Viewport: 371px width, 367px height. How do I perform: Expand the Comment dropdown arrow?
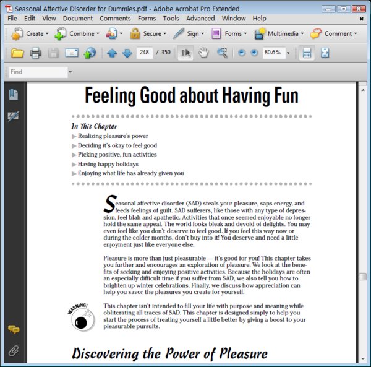356,33
